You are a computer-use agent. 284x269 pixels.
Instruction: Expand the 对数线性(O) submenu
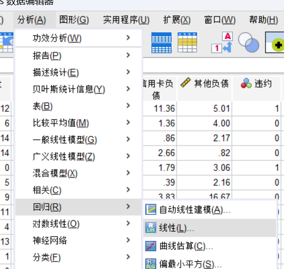point(78,224)
